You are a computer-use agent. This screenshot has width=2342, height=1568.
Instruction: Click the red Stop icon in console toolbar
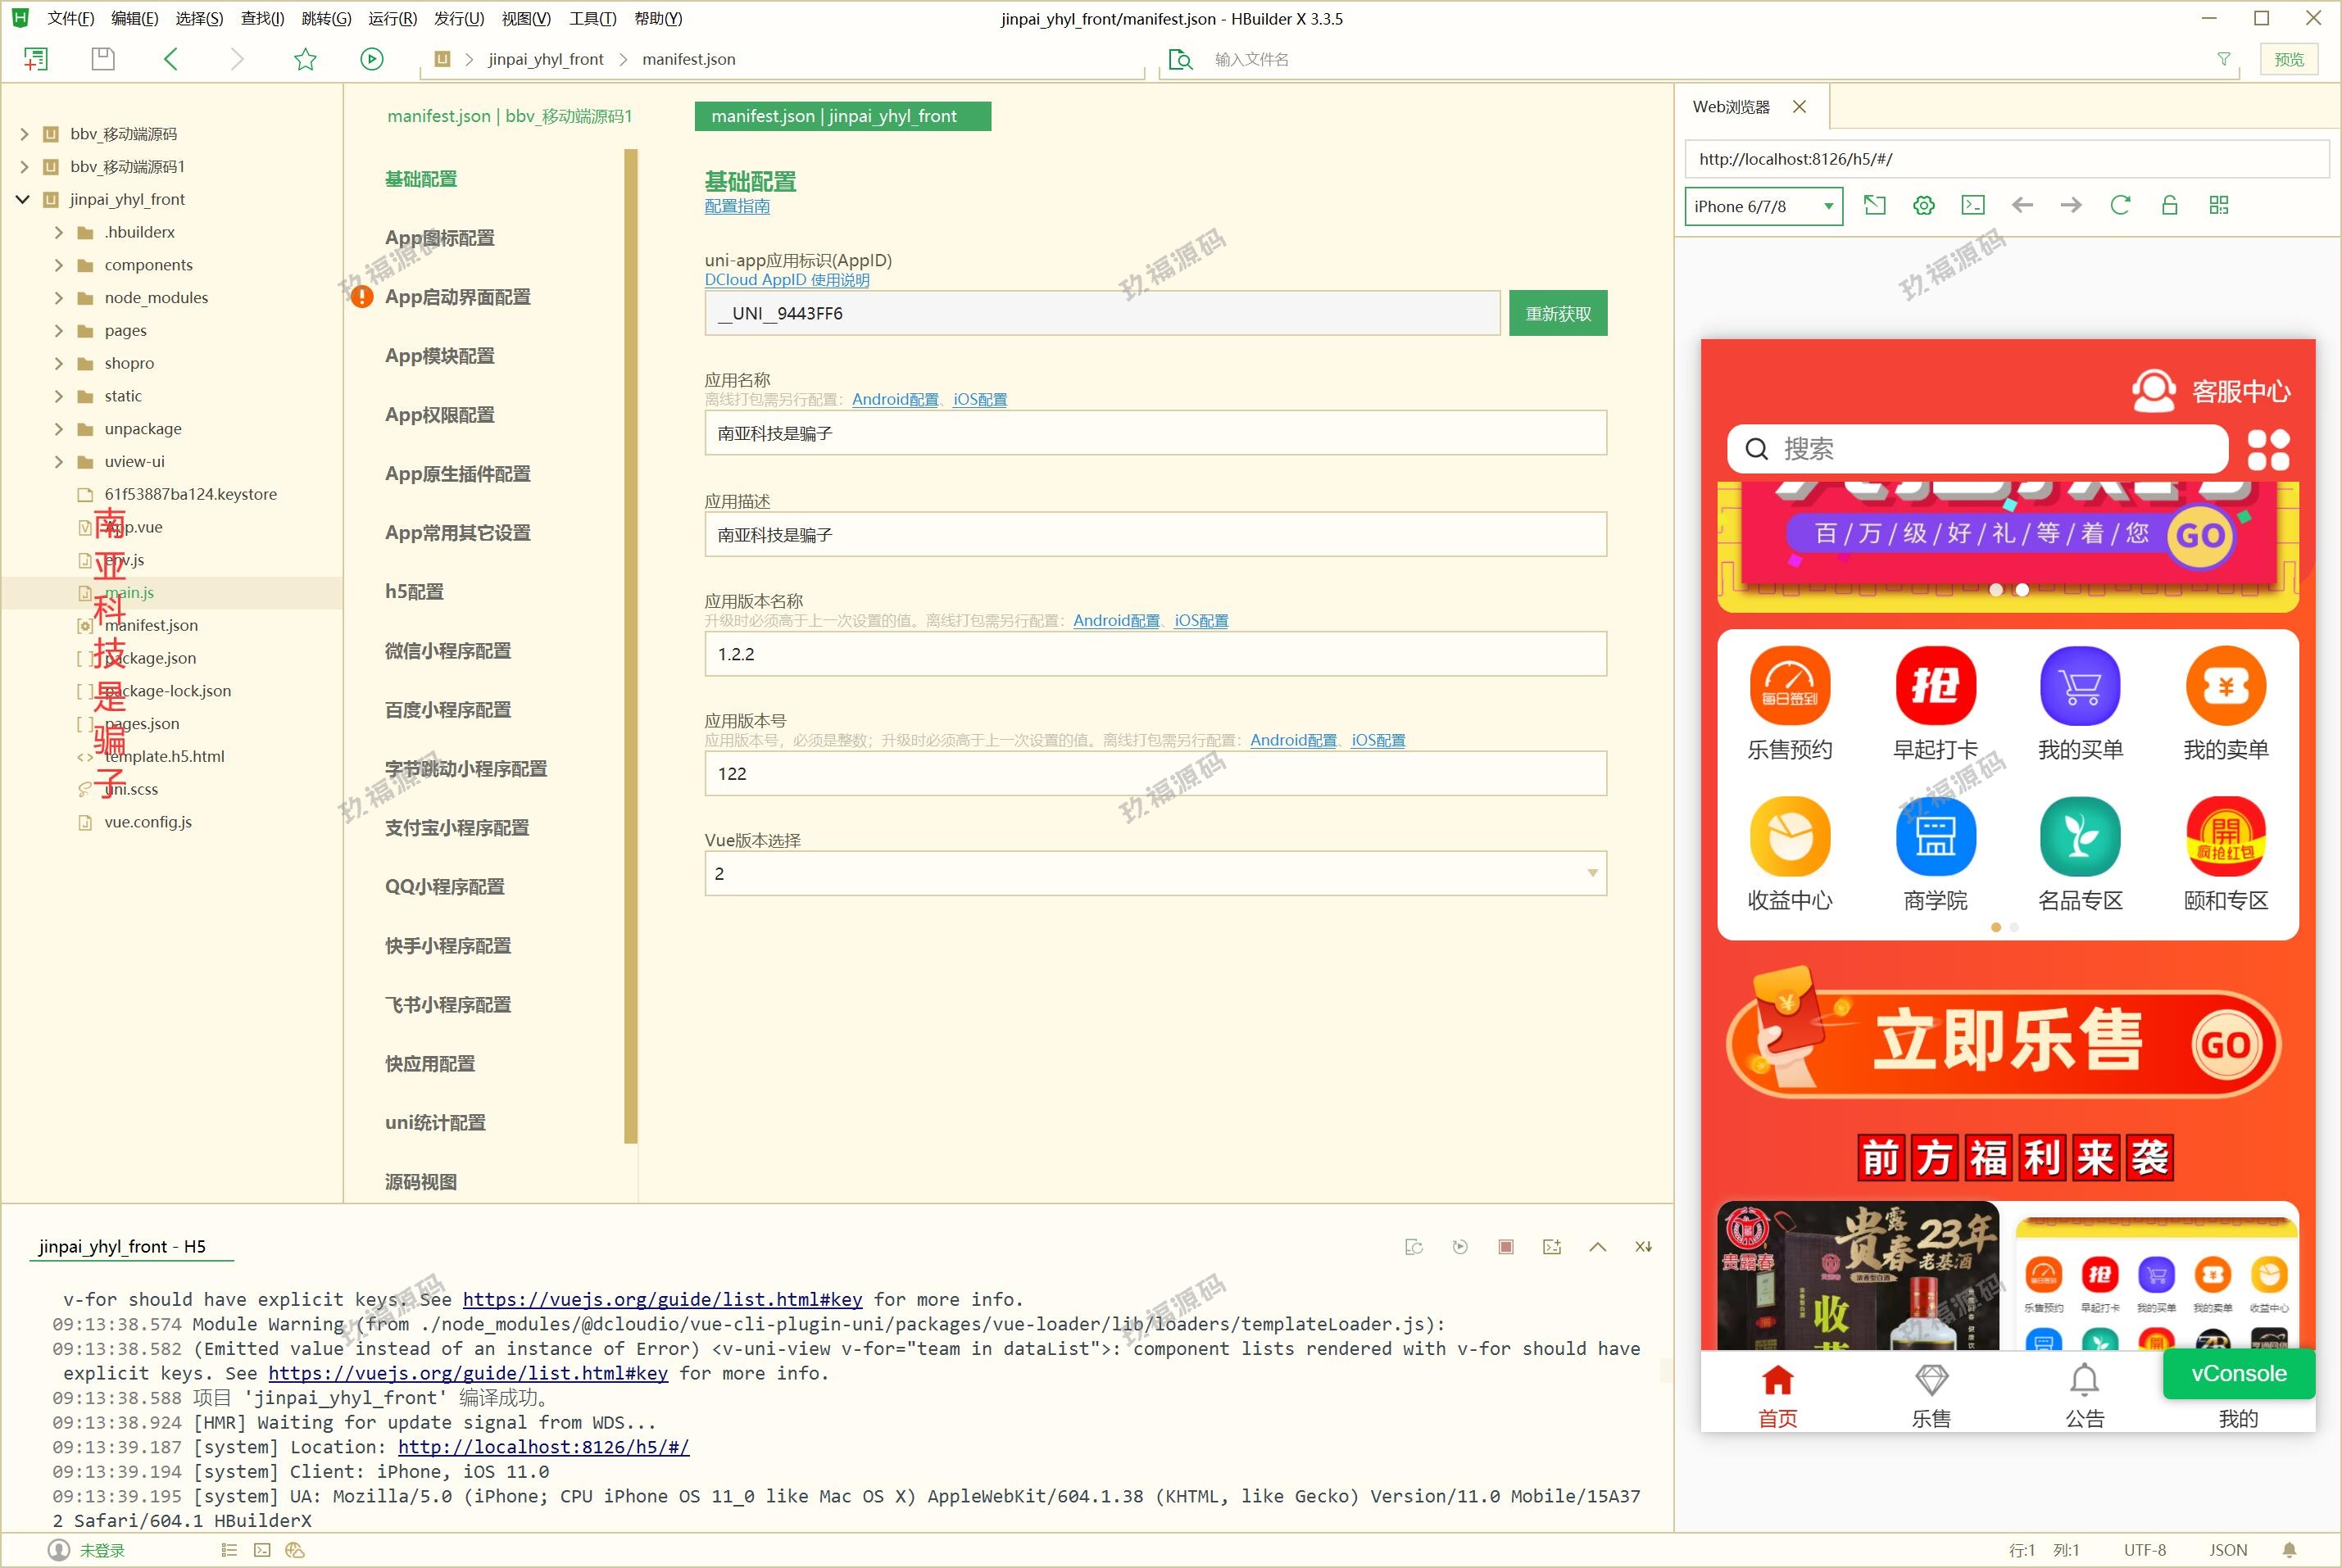[1506, 1246]
